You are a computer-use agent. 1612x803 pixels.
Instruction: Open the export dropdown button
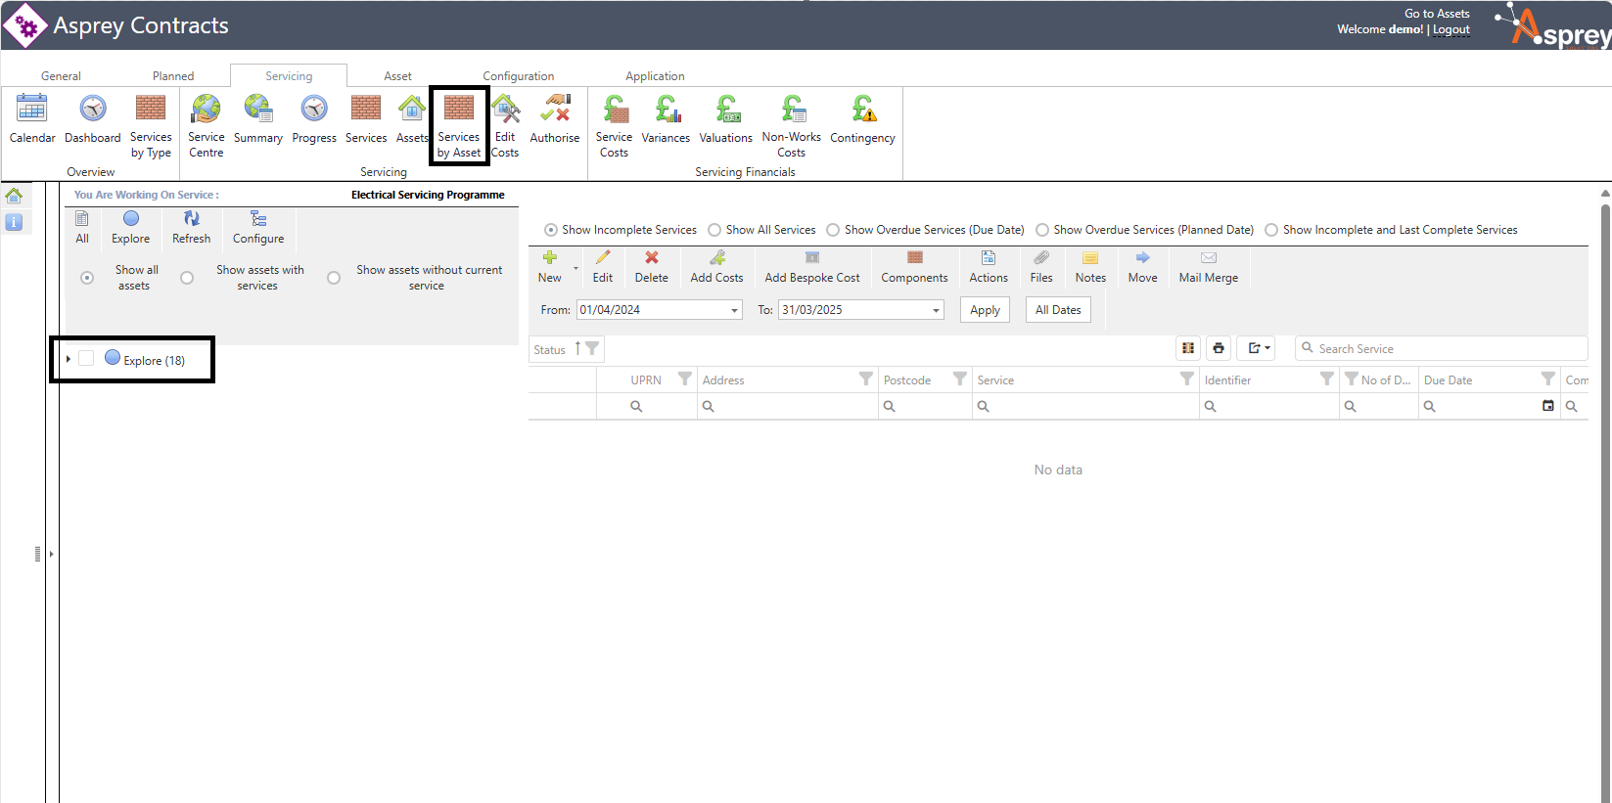[1256, 348]
